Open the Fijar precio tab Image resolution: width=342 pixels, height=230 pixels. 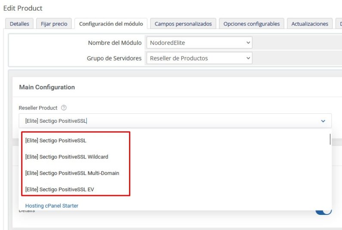54,24
